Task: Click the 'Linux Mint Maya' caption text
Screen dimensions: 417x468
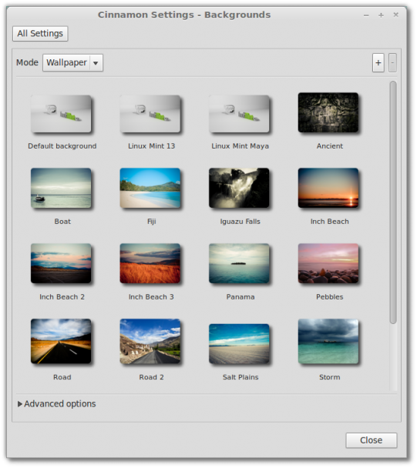Action: (x=240, y=146)
